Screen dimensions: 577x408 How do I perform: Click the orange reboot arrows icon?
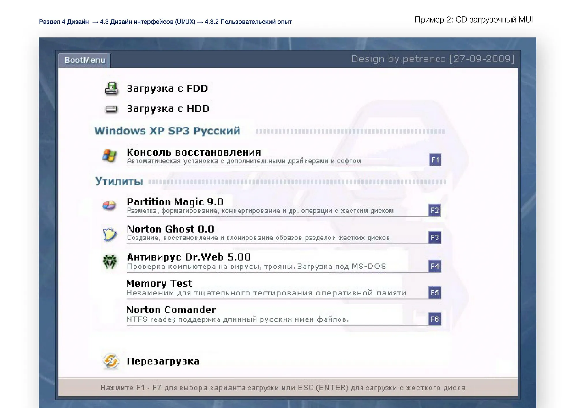pos(111,361)
